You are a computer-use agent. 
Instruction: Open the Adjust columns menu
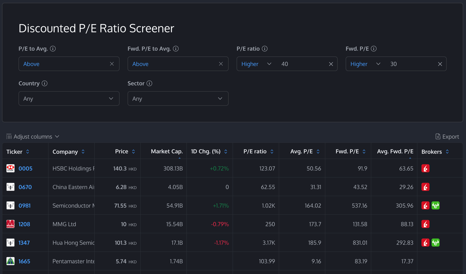(x=33, y=137)
